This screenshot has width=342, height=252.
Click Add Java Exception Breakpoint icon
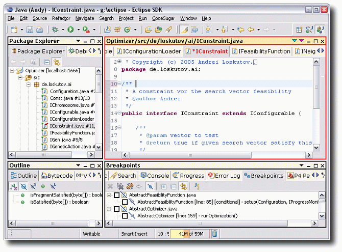(197, 186)
